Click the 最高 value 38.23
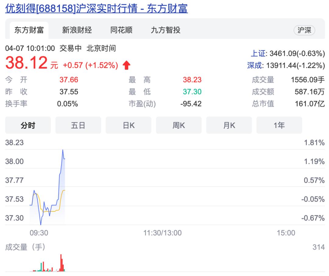The image size is (329, 276). (193, 80)
